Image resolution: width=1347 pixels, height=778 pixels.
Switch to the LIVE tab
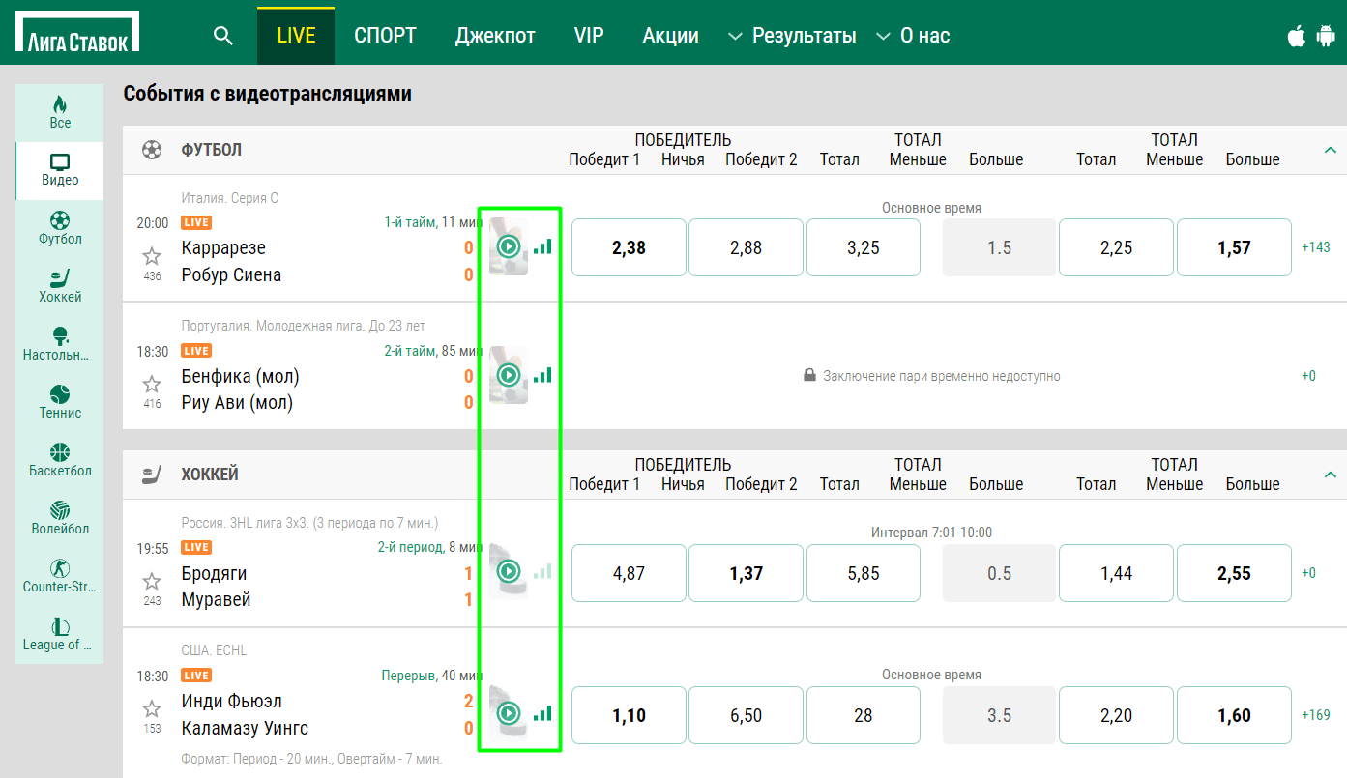296,36
